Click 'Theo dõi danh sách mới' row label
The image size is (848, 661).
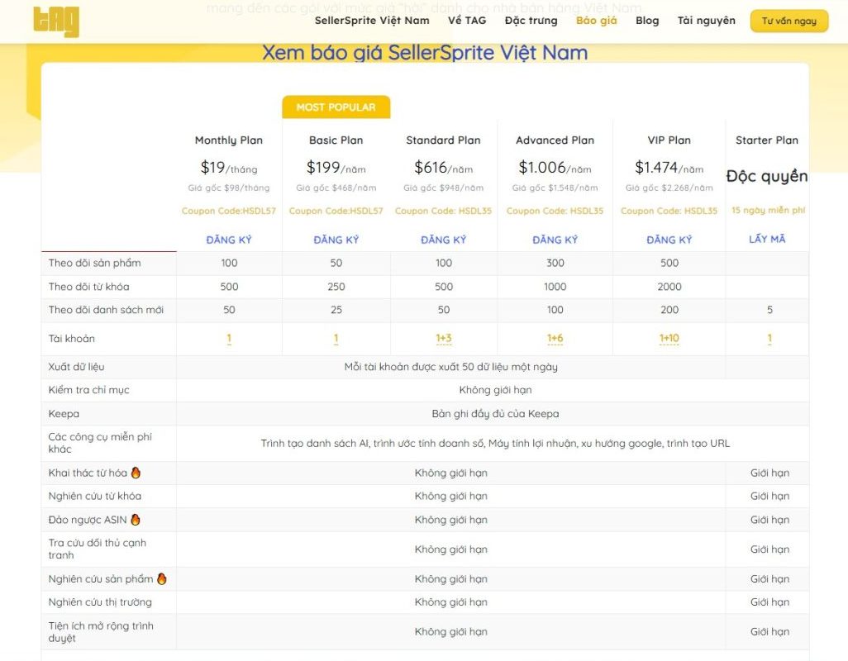pyautogui.click(x=106, y=310)
